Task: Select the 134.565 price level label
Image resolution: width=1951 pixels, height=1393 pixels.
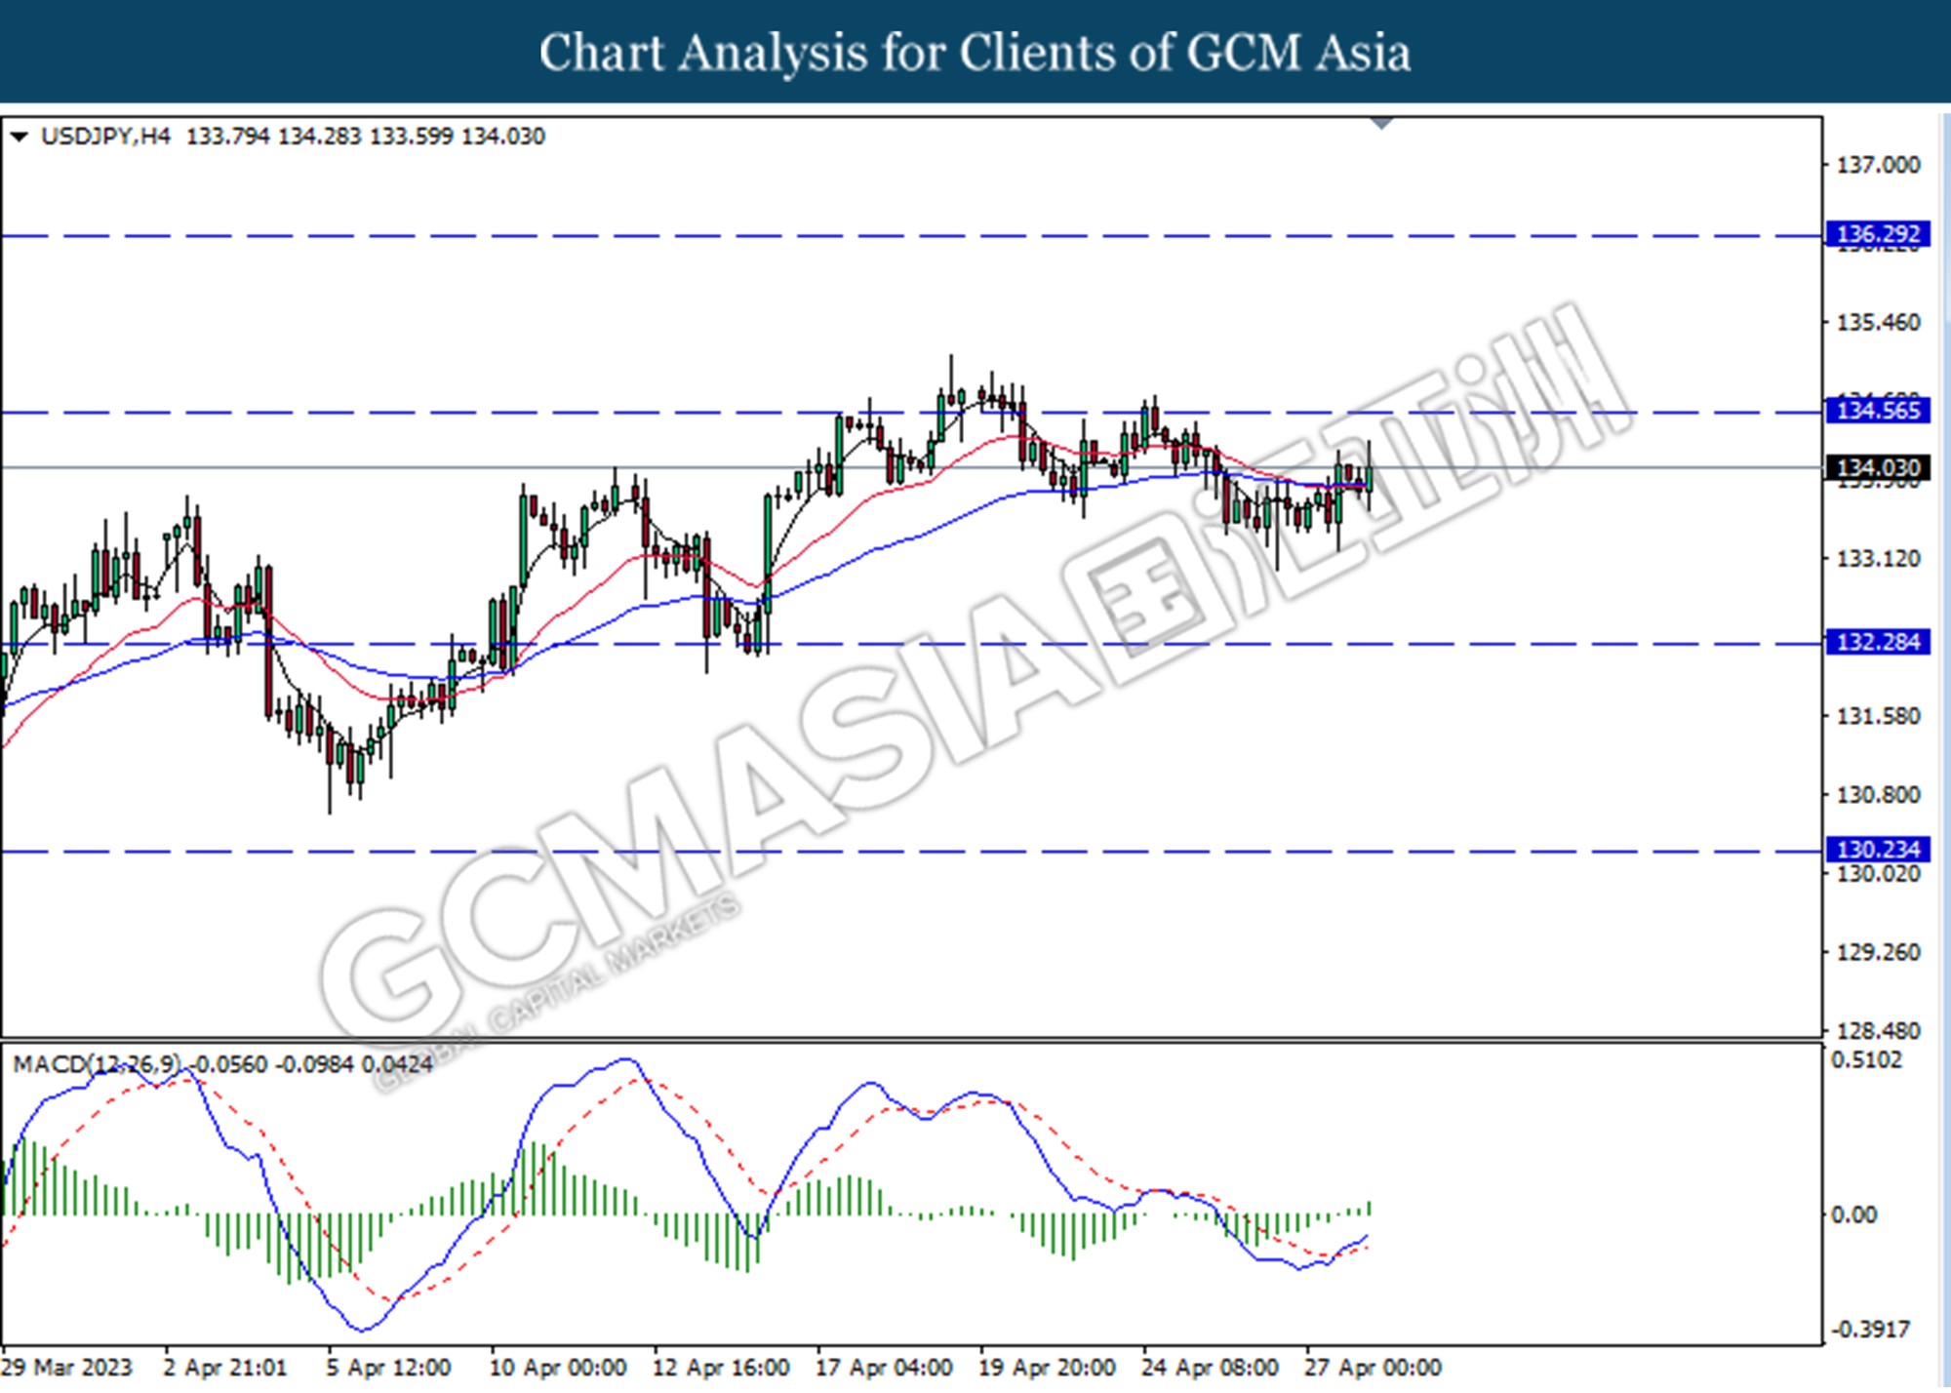Action: pos(1878,410)
